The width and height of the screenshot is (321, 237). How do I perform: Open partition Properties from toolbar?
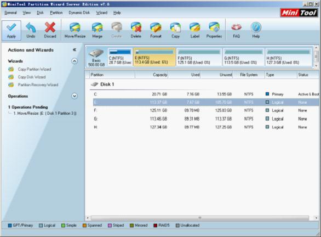point(214,30)
